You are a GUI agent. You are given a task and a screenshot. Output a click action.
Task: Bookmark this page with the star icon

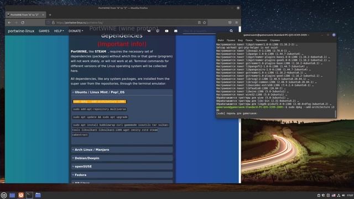pyautogui.click(x=205, y=23)
